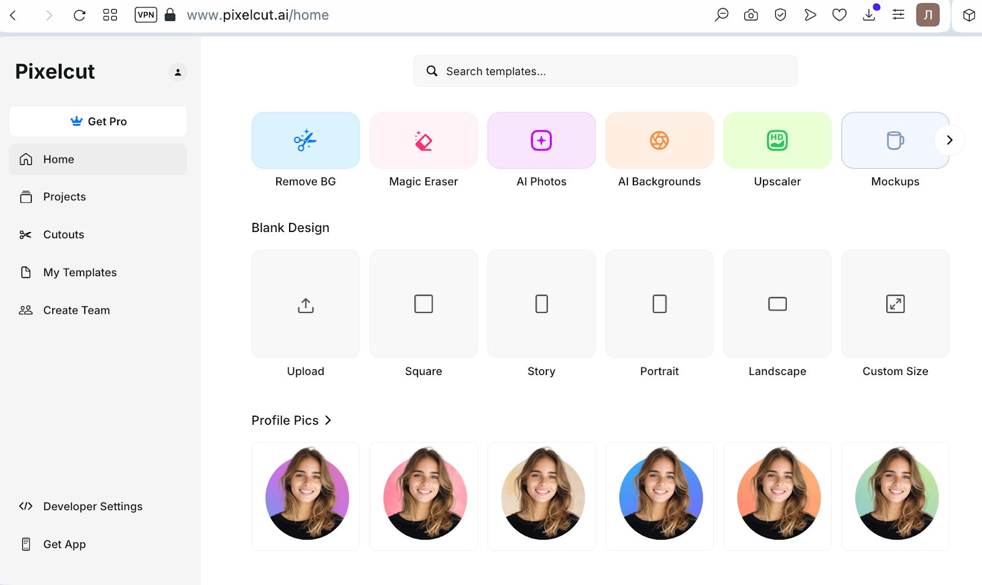982x585 pixels.
Task: Show more tools with right arrow
Action: click(949, 140)
